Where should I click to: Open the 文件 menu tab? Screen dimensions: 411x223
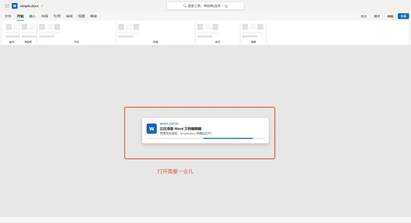pyautogui.click(x=8, y=16)
